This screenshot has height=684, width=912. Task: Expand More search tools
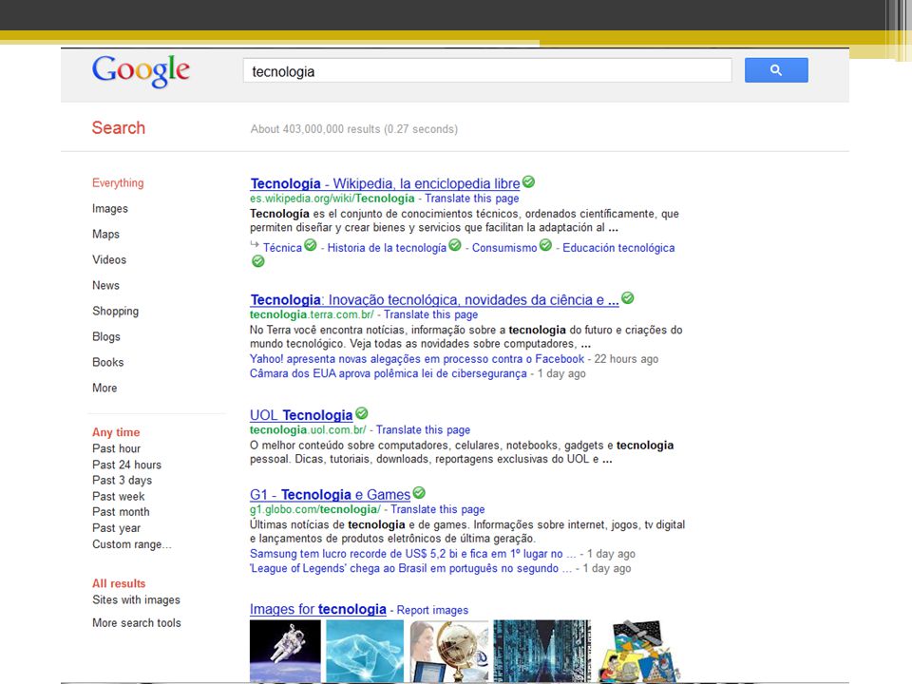pyautogui.click(x=137, y=622)
